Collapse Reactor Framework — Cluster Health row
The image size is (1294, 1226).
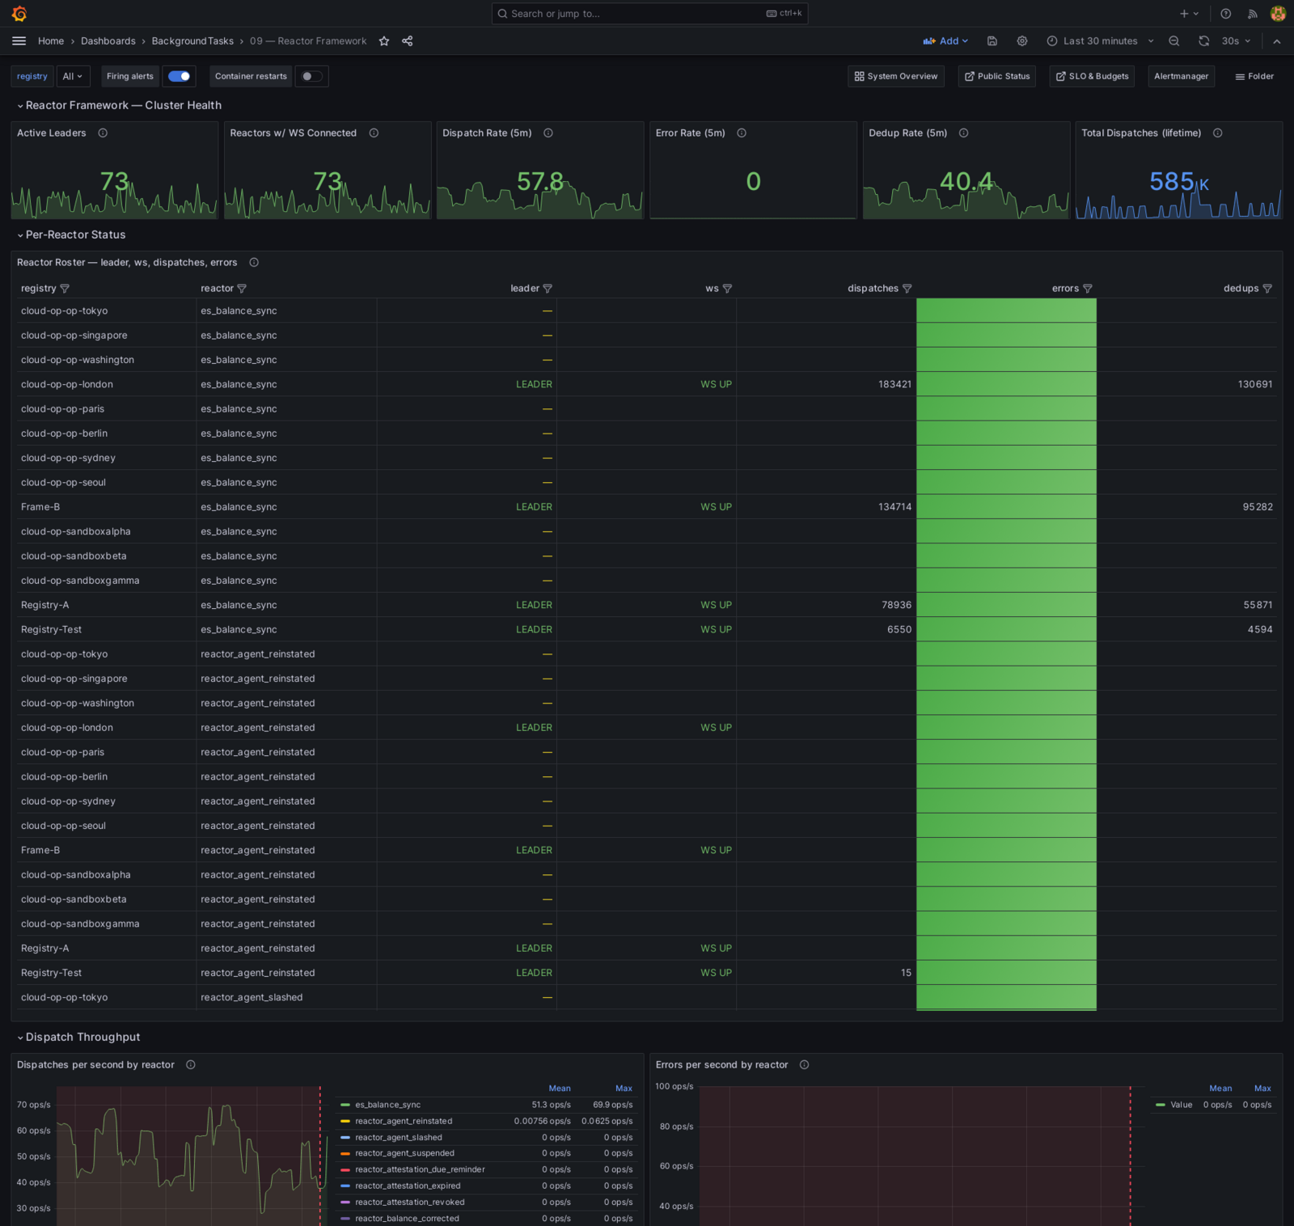[120, 106]
